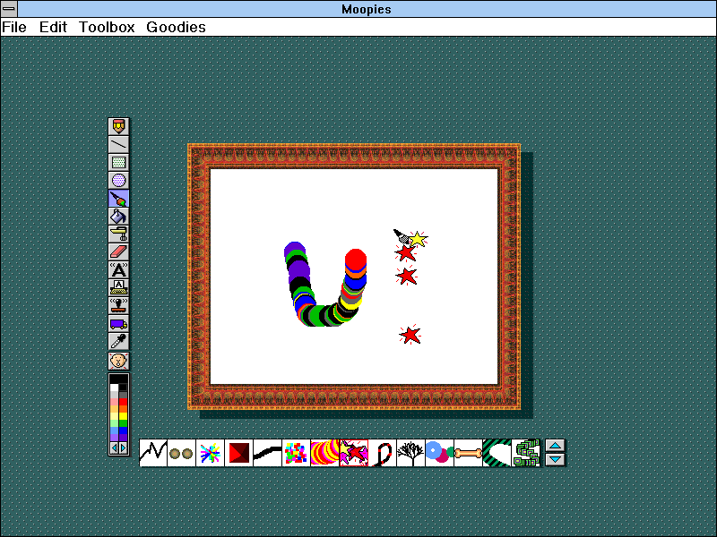Open the File menu
717x537 pixels.
[x=14, y=27]
